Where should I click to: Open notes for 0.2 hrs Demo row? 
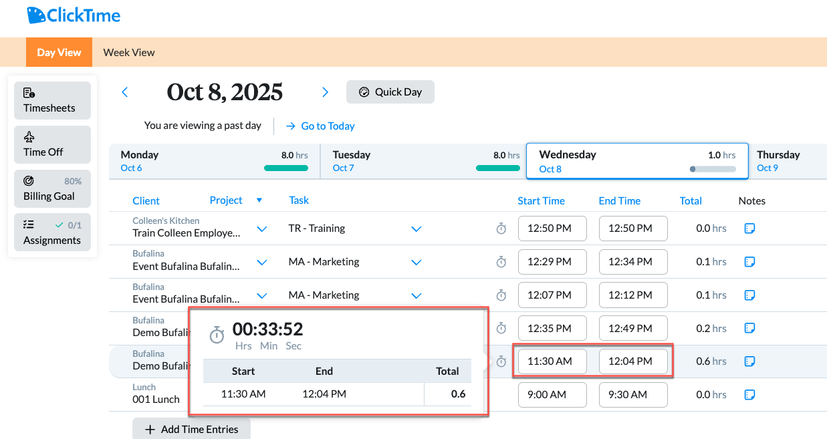coord(750,328)
